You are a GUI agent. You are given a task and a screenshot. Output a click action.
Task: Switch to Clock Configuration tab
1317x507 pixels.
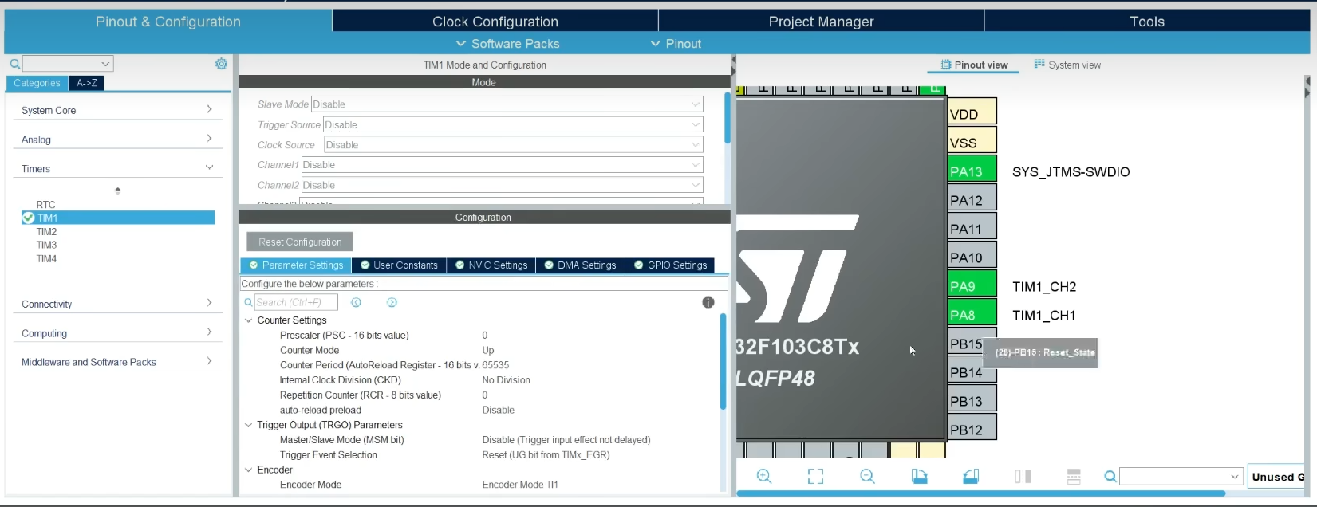[x=495, y=22]
